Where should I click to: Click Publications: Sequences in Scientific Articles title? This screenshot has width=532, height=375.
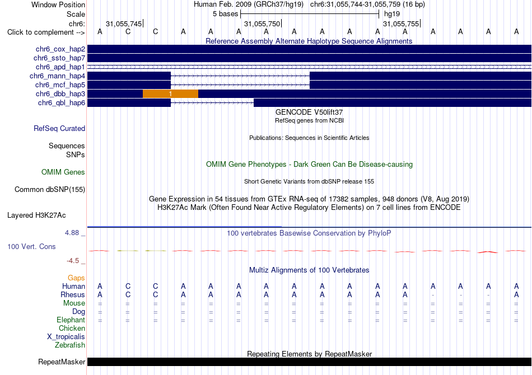click(309, 138)
